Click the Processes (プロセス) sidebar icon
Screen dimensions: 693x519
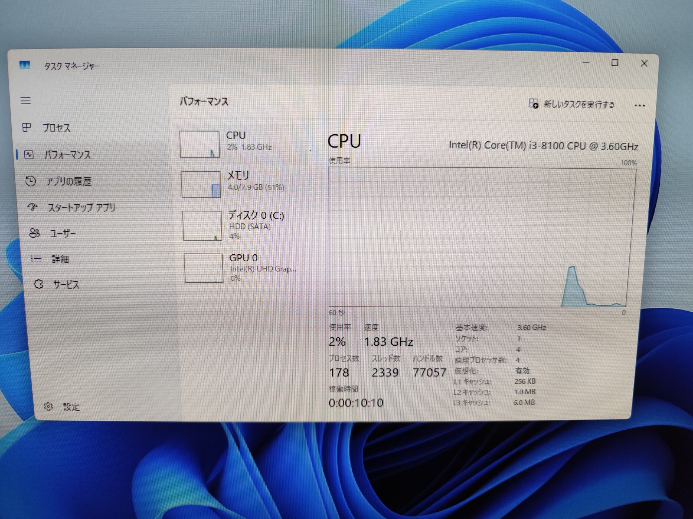click(x=27, y=127)
